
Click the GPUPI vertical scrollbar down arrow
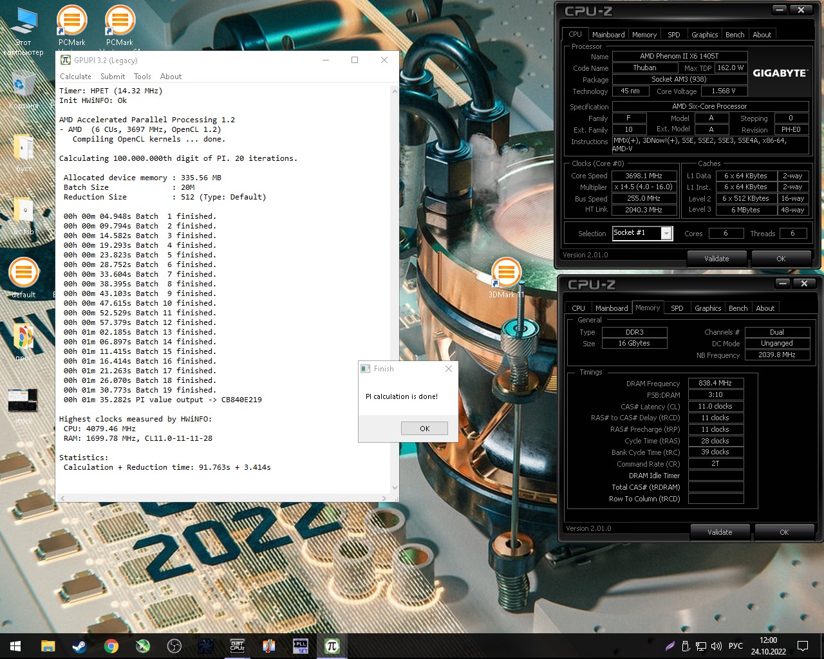(395, 488)
